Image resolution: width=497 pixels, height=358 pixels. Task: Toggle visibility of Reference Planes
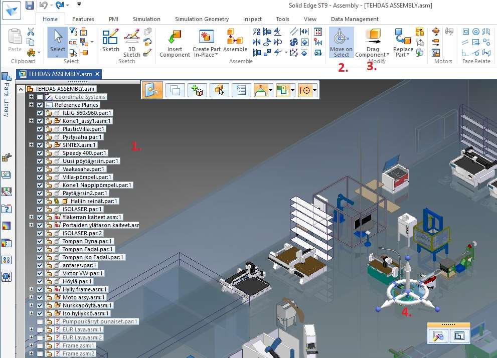pos(40,105)
